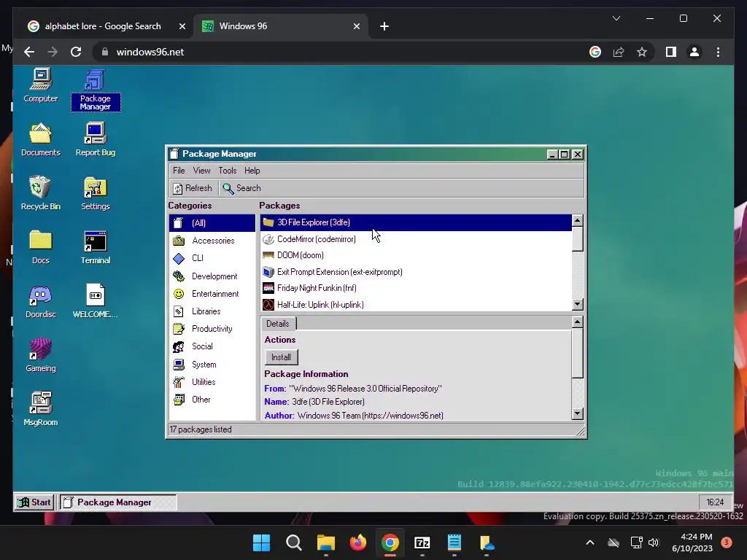Open Chrome's three-dot menu
The width and height of the screenshot is (747, 560).
[718, 52]
